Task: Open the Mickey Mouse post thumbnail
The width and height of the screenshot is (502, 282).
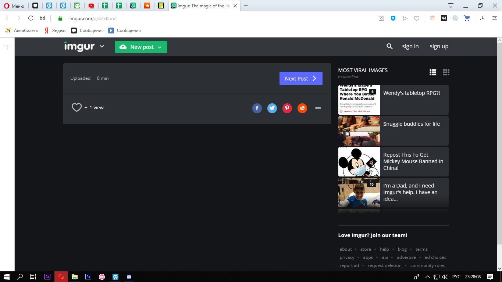Action: 359,162
